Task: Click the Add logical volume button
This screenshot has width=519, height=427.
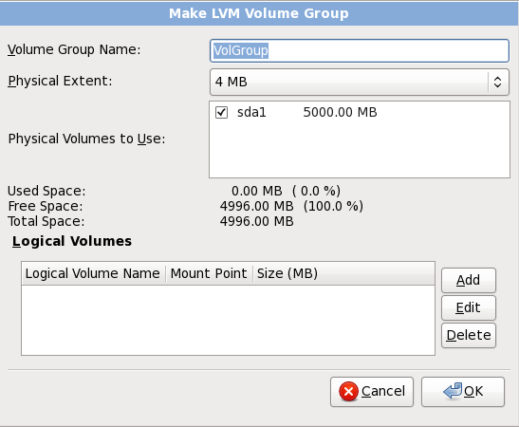Action: 469,280
